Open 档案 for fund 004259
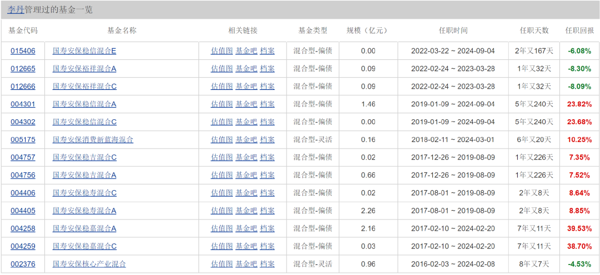 tap(267, 246)
